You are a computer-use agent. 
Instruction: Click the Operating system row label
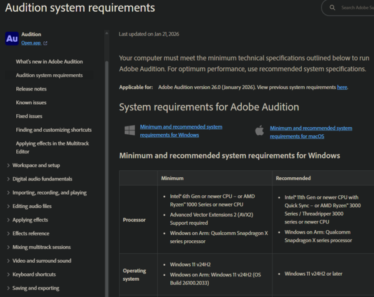[134, 275]
